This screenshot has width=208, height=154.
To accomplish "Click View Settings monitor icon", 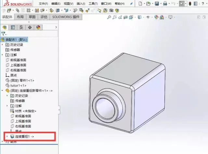I will coord(170,17).
